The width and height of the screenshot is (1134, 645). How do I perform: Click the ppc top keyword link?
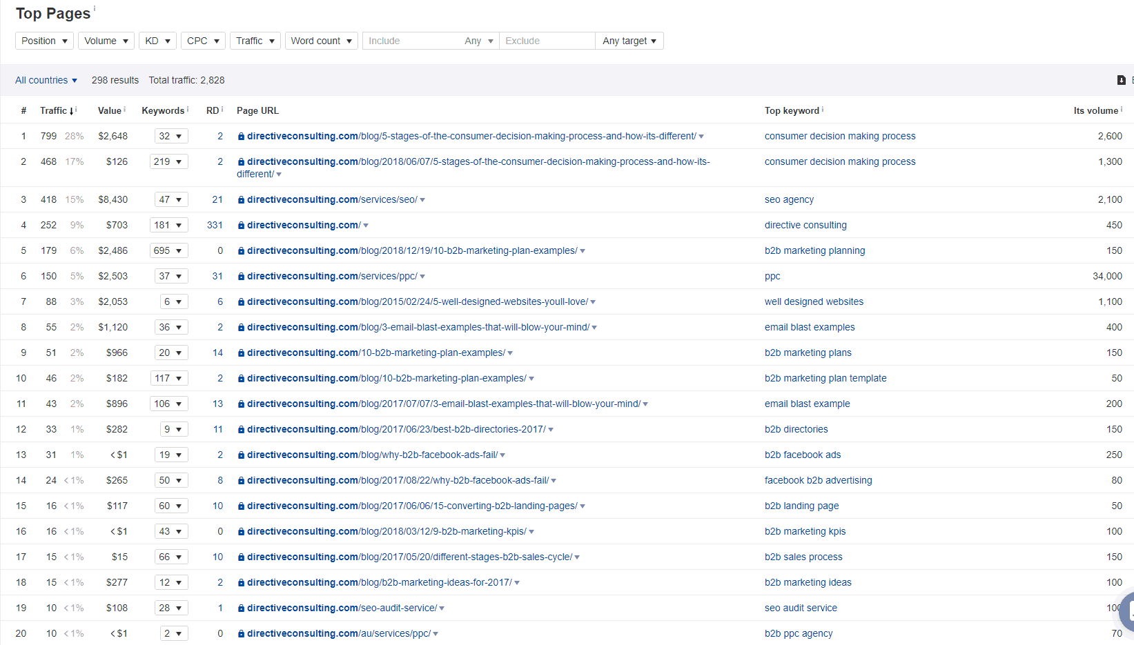[x=772, y=276]
